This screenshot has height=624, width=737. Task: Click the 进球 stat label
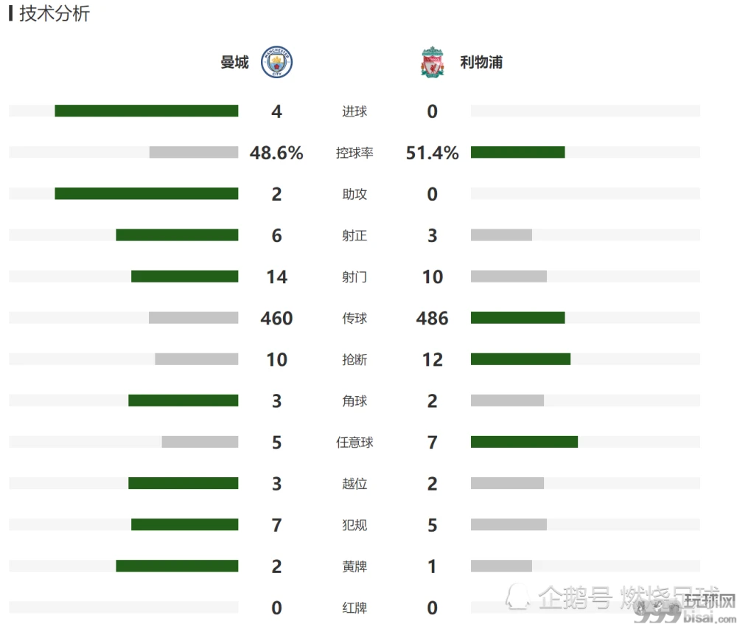tap(354, 111)
